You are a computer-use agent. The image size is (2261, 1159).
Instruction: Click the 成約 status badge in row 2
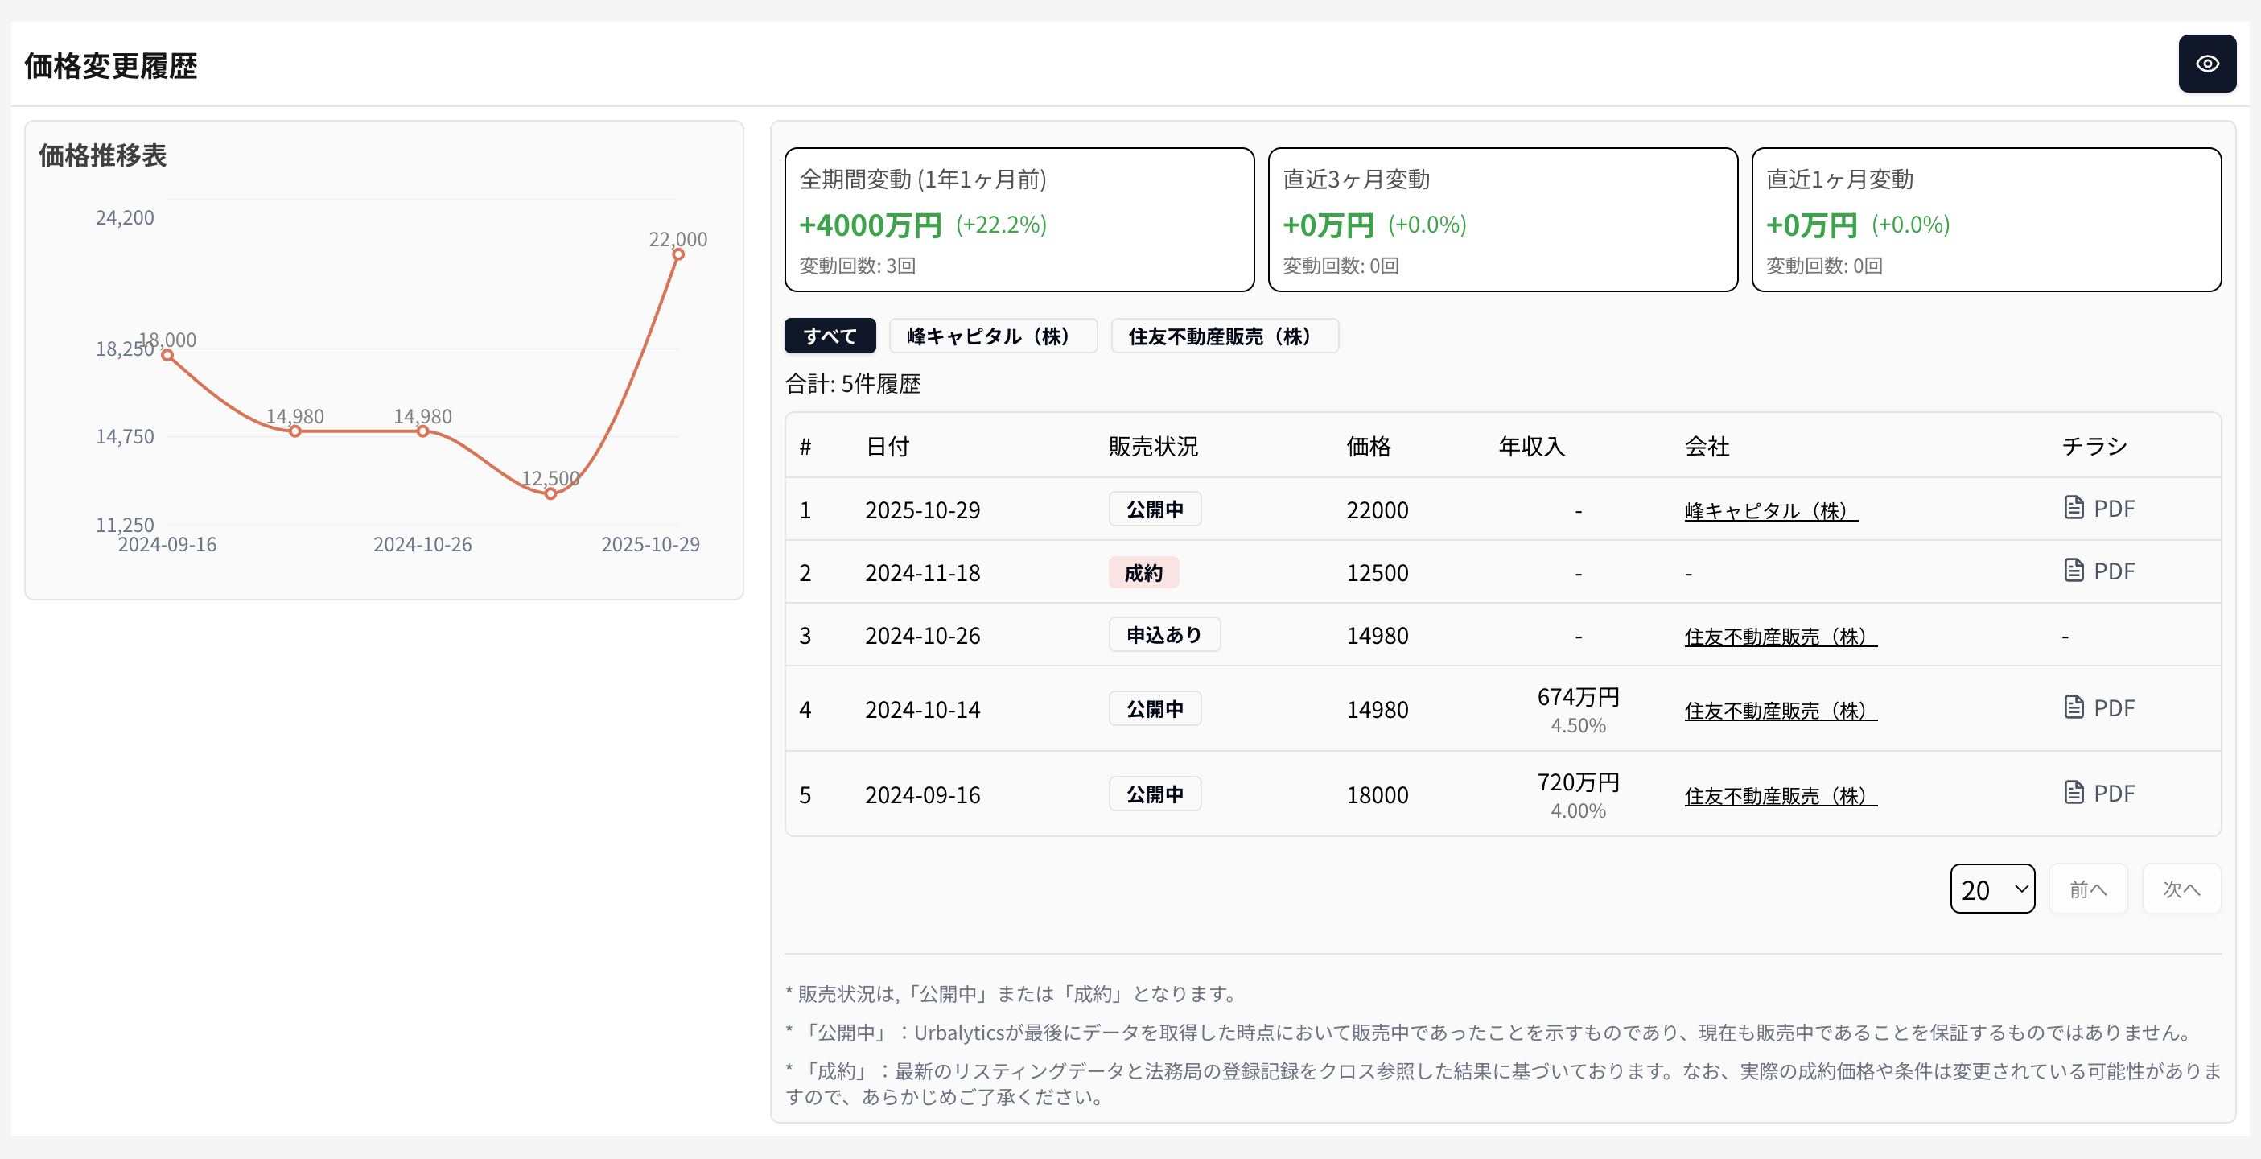point(1143,571)
